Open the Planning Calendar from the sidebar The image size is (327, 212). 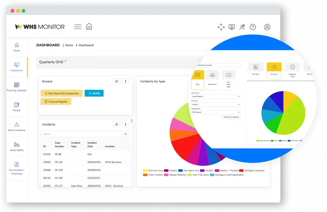tap(16, 87)
